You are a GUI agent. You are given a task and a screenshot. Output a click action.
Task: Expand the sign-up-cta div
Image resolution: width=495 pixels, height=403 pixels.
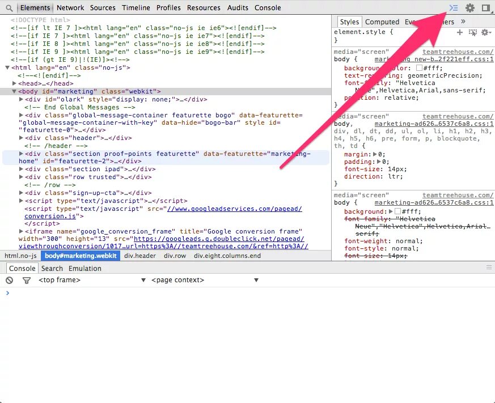(x=21, y=193)
